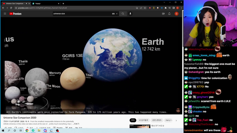Image resolution: width=237 pixels, height=133 pixels.
Task: Click the Universe Size Comparison 2020 title
Action: coord(20,117)
